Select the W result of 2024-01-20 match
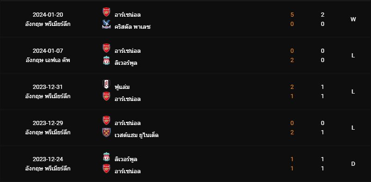Screen dimensions: 371x182 (x=353, y=19)
